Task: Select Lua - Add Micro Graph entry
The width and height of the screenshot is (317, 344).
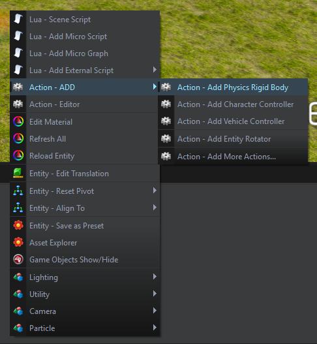Action: click(x=85, y=54)
